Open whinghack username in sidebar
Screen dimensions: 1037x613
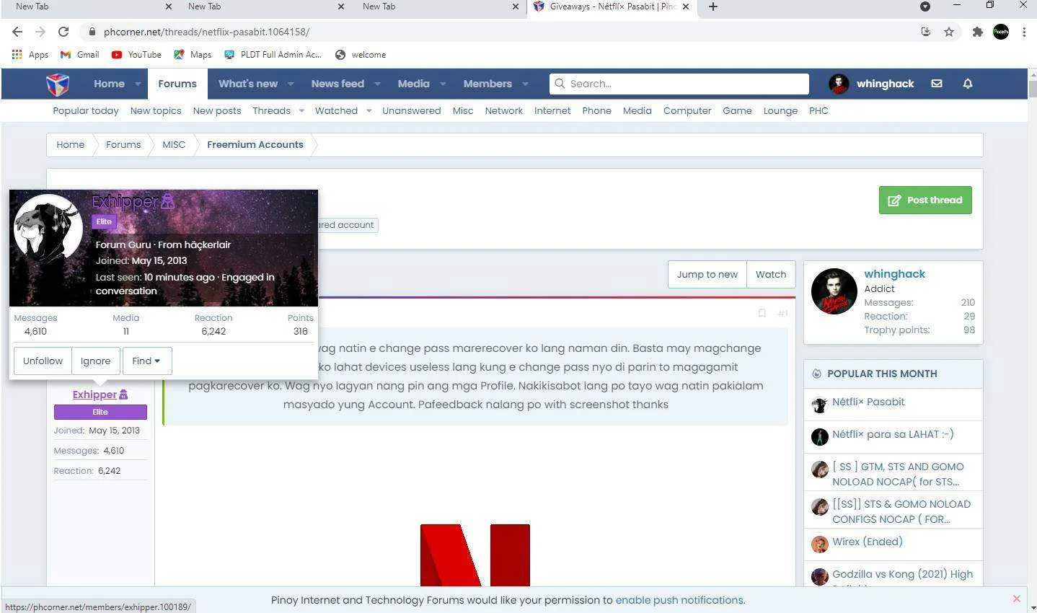(894, 274)
